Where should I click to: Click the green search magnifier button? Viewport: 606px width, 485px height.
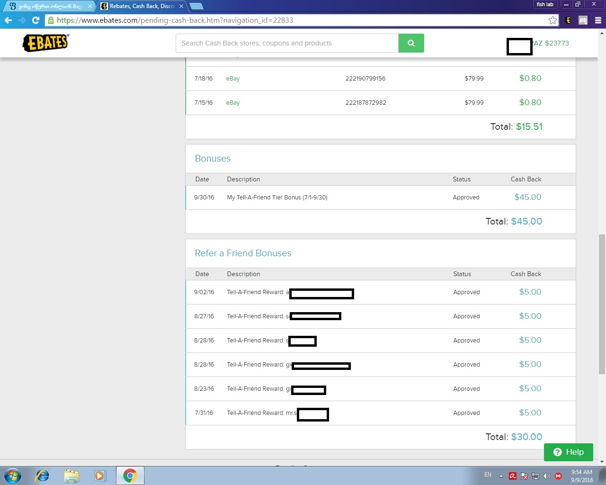coord(411,43)
